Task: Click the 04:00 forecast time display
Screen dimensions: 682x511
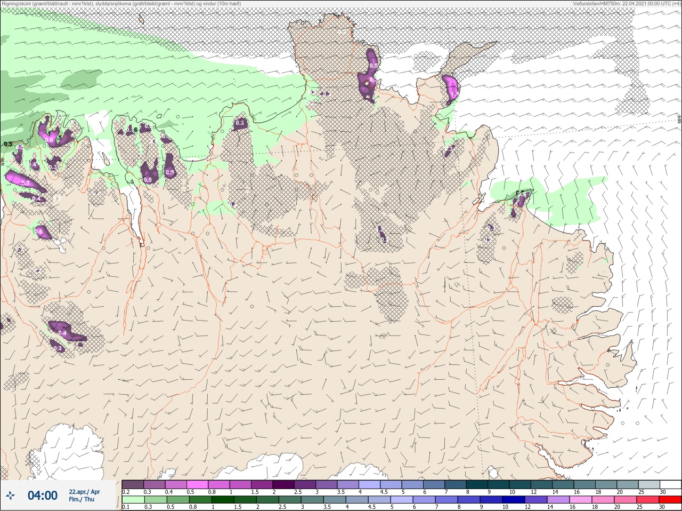Action: 42,496
